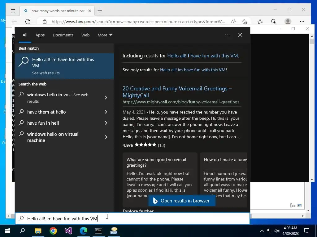Open search panel options ellipsis
This screenshot has width=317, height=237.
[x=227, y=35]
